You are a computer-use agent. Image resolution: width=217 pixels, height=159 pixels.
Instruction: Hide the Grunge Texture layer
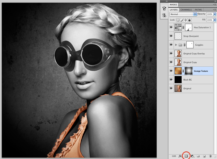pos(171,71)
